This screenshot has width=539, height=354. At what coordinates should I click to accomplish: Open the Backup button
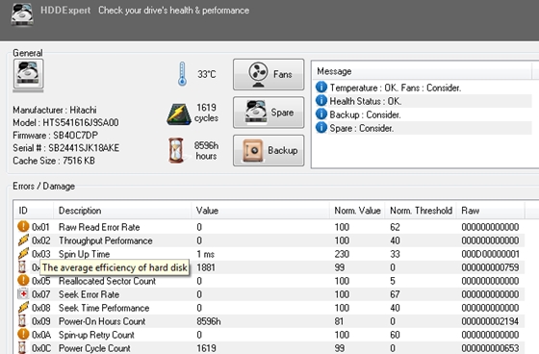click(x=269, y=150)
